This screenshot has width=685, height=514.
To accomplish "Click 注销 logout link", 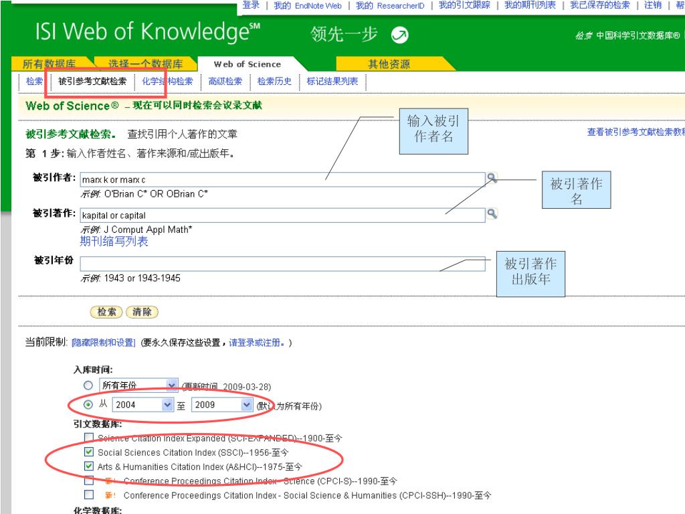I will click(653, 5).
